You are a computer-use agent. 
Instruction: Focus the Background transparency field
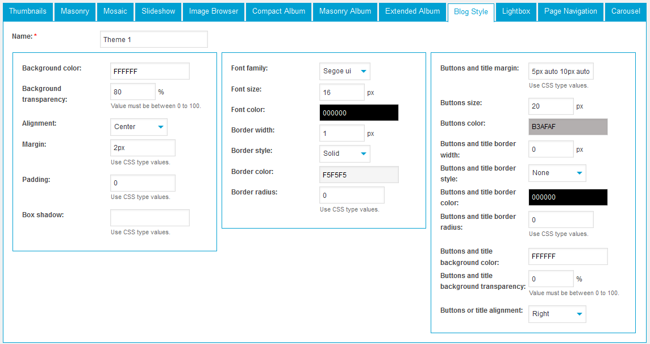[132, 92]
